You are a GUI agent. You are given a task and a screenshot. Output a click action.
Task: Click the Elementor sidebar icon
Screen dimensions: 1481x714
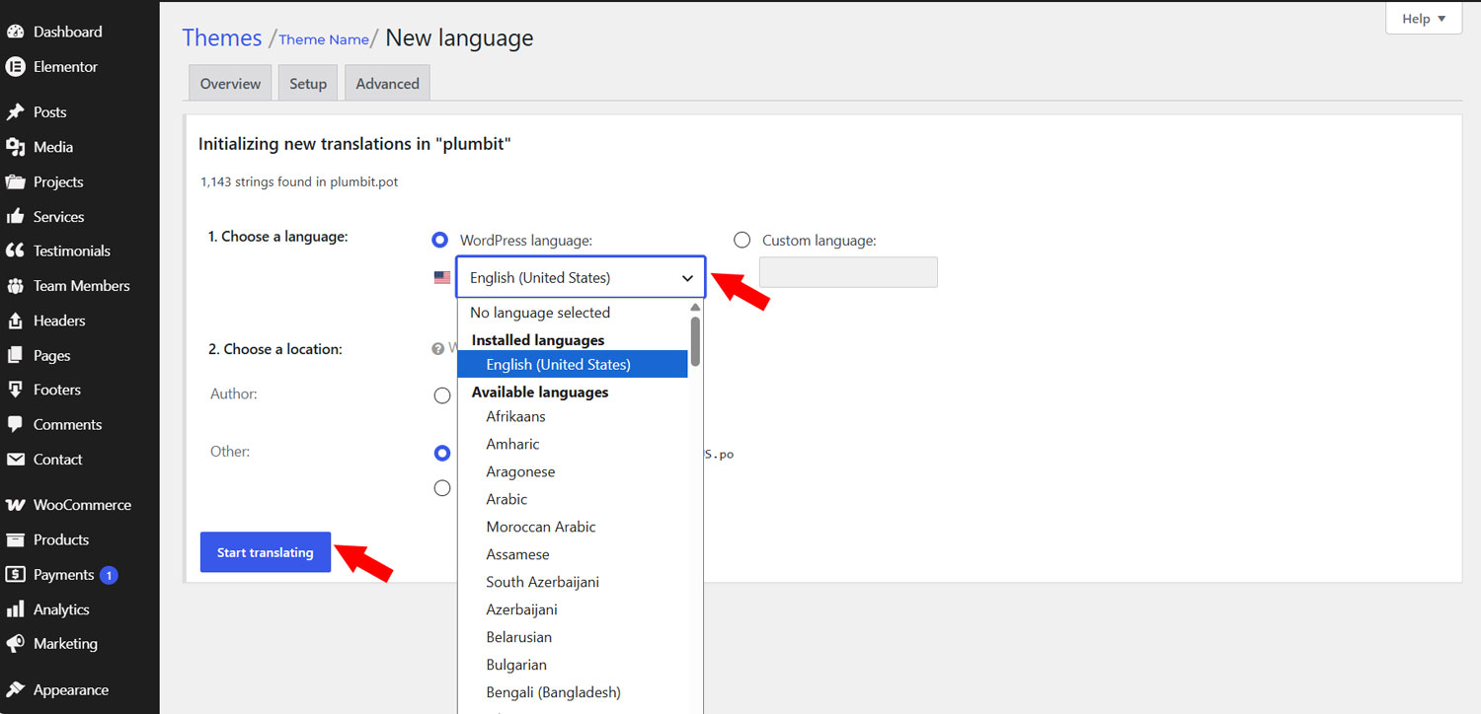[15, 67]
